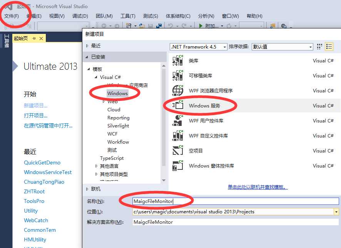Collapse the 已安装 section
Image resolution: width=341 pixels, height=248 pixels.
tap(87, 57)
